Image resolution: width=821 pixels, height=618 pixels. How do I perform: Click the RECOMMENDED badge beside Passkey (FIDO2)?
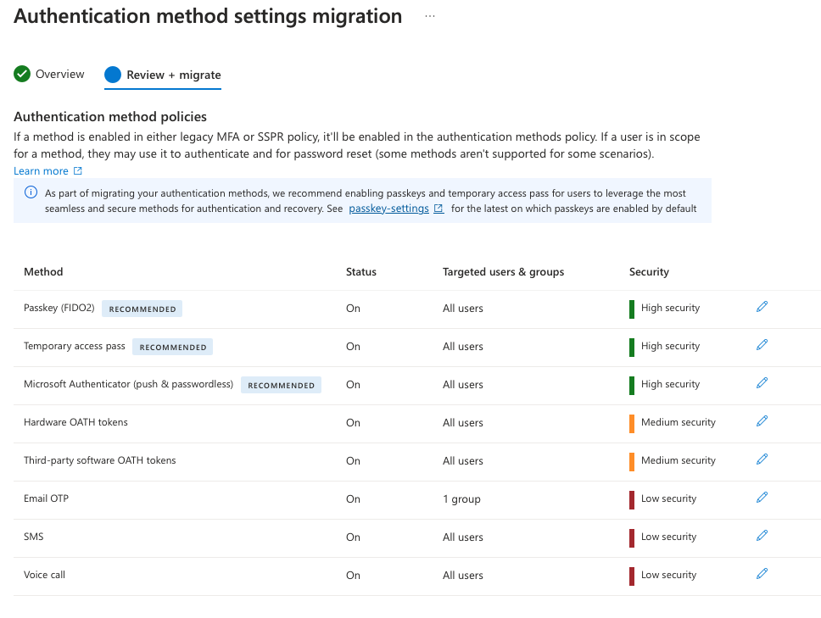pyautogui.click(x=142, y=309)
